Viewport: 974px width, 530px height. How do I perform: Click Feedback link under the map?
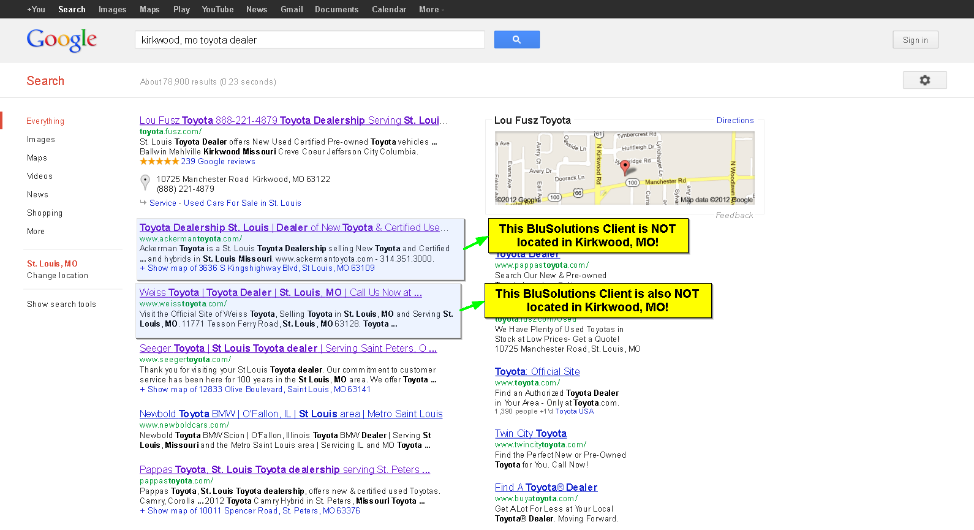point(734,216)
